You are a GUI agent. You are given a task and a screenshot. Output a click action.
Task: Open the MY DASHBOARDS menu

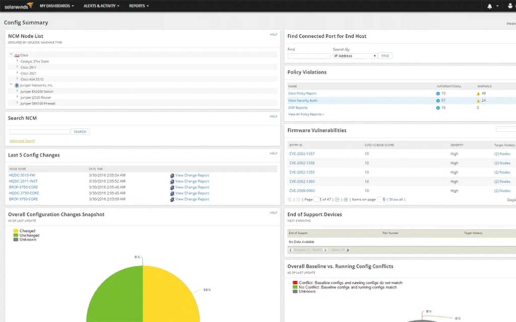[x=55, y=6]
